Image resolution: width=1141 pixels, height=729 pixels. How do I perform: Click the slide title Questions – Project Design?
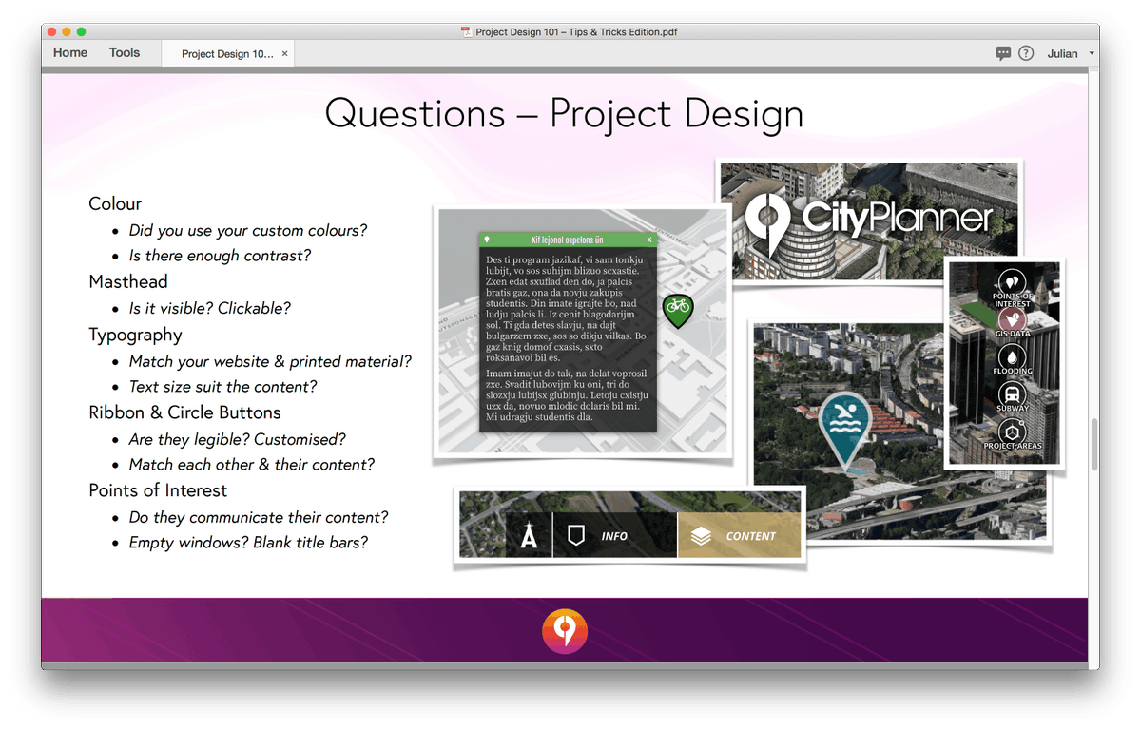564,114
